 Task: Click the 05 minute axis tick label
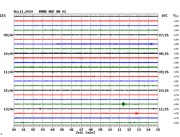(x=62, y=130)
